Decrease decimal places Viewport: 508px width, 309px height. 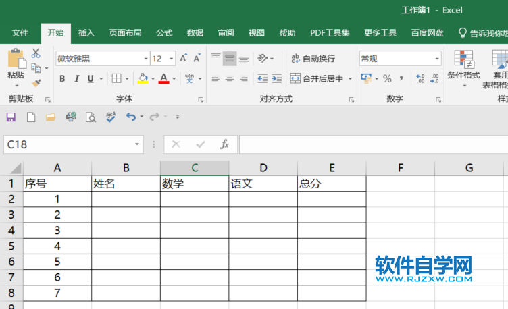point(434,78)
